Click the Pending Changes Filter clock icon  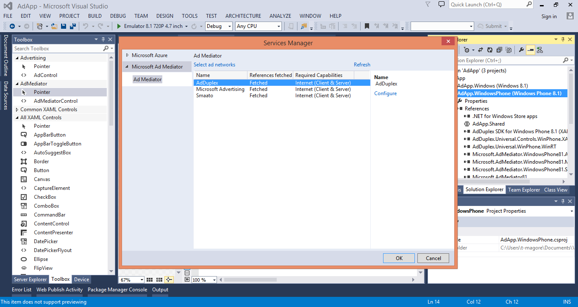[466, 50]
